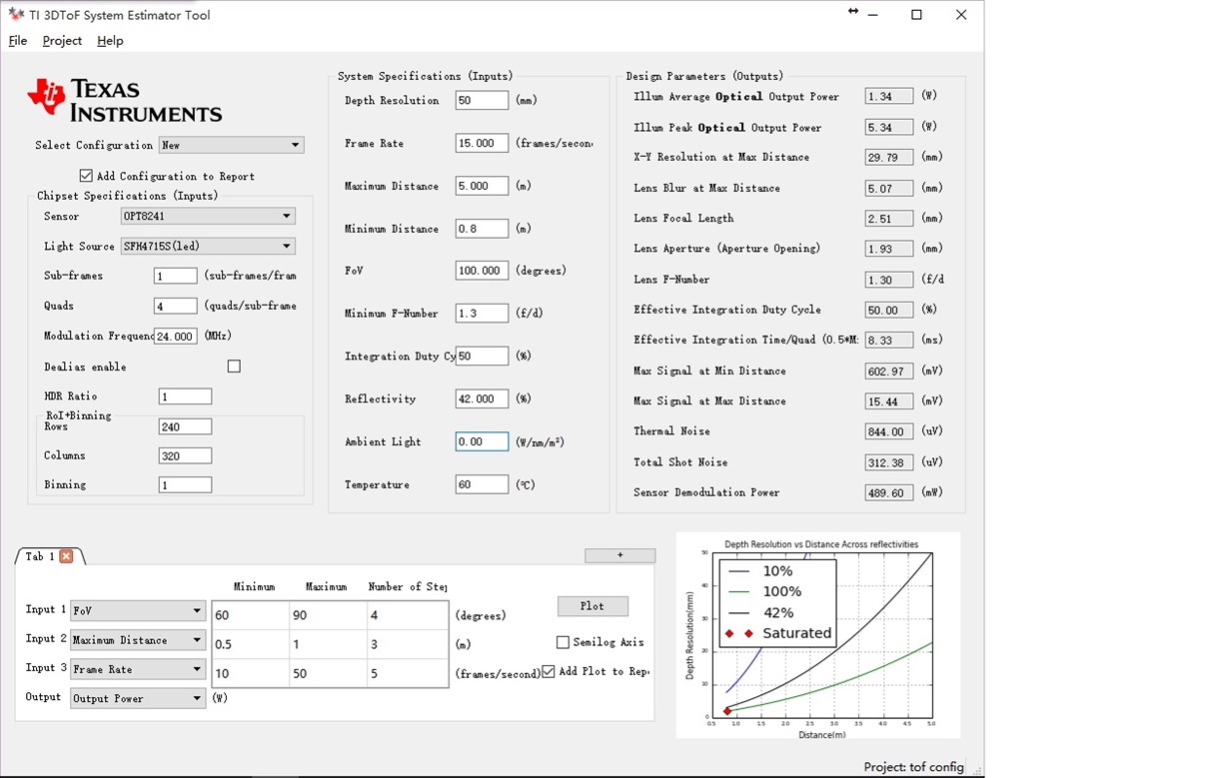Click Lens Focal Length value 2.51
Viewport: 1229px width, 778px height.
889,218
